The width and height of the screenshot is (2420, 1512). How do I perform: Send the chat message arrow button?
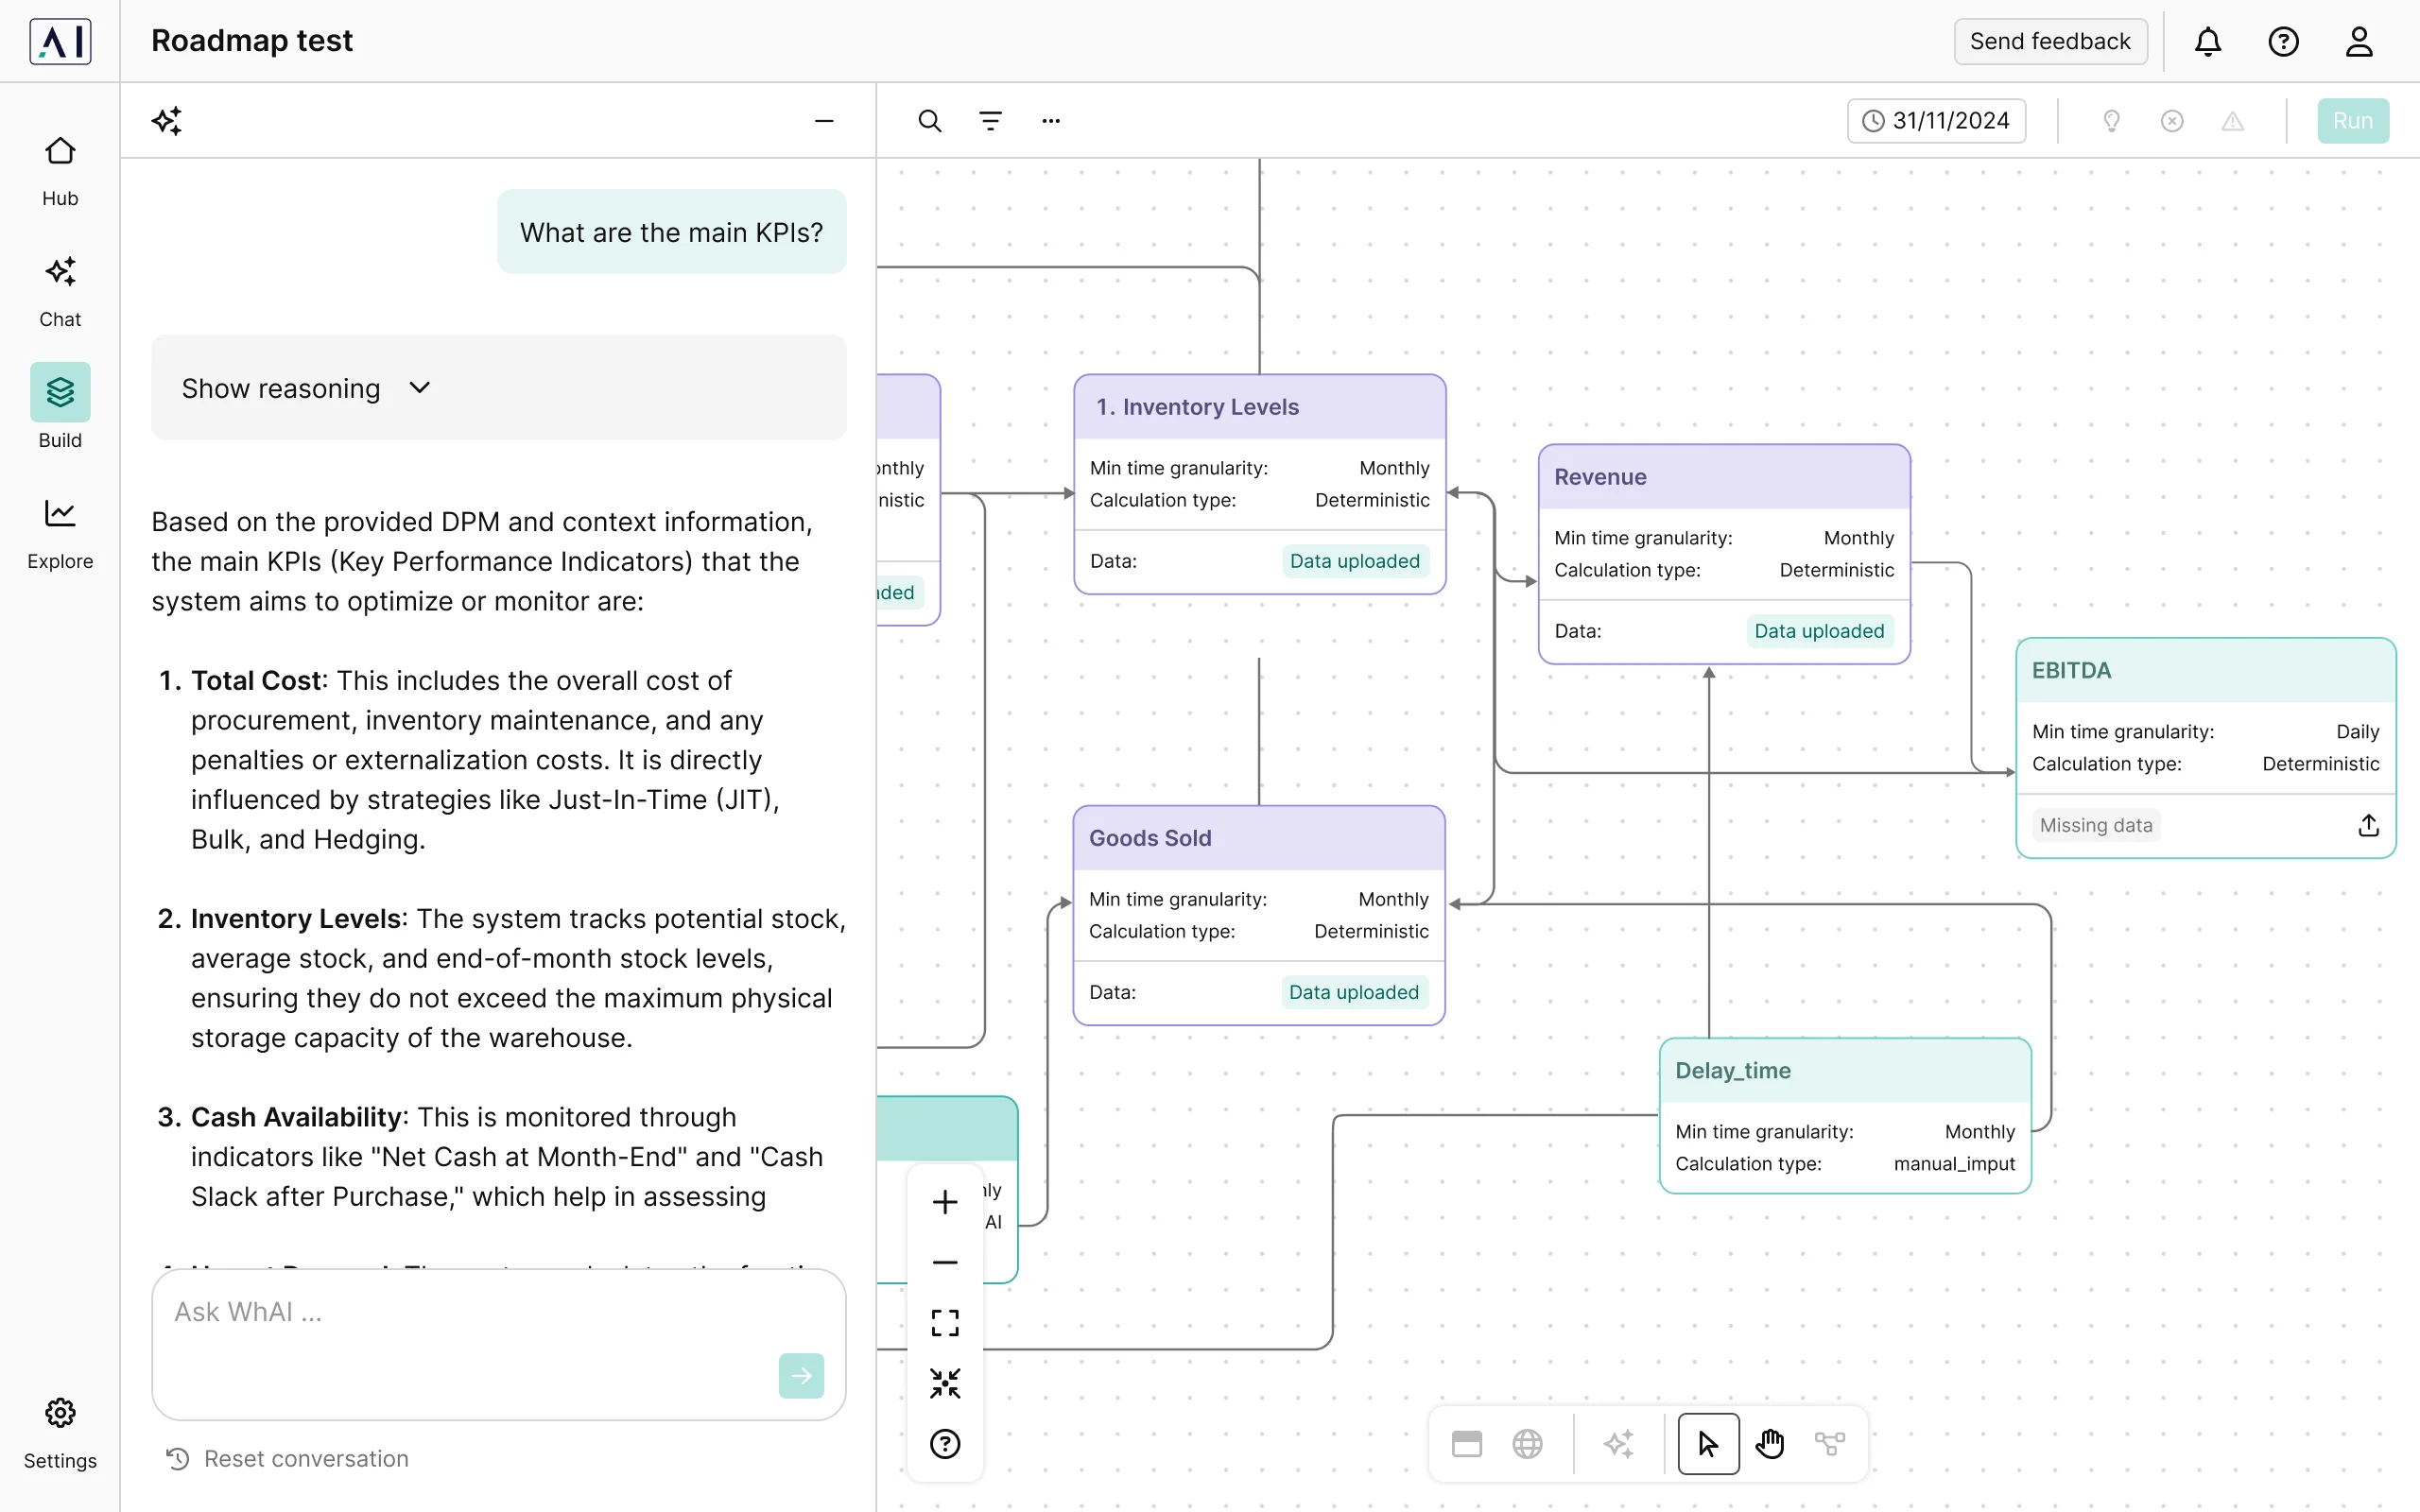pos(801,1376)
